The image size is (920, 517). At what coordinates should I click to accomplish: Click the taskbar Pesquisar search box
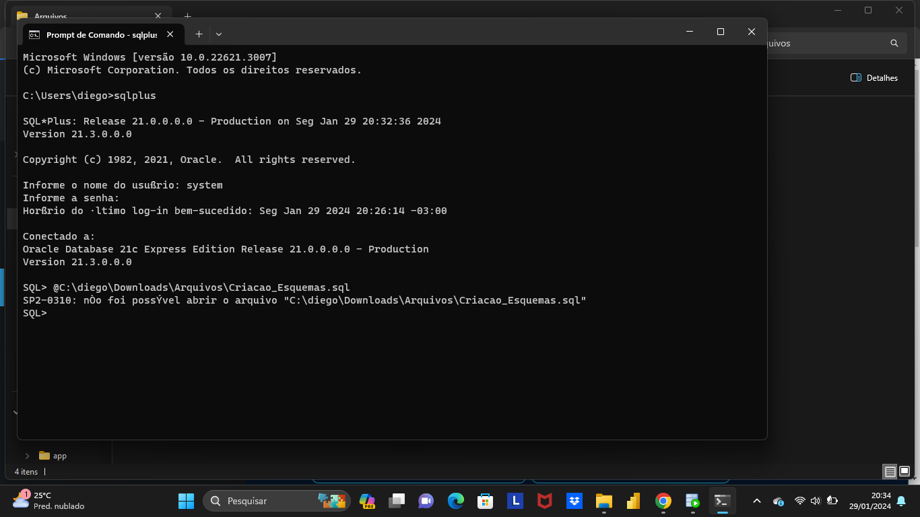(x=277, y=501)
